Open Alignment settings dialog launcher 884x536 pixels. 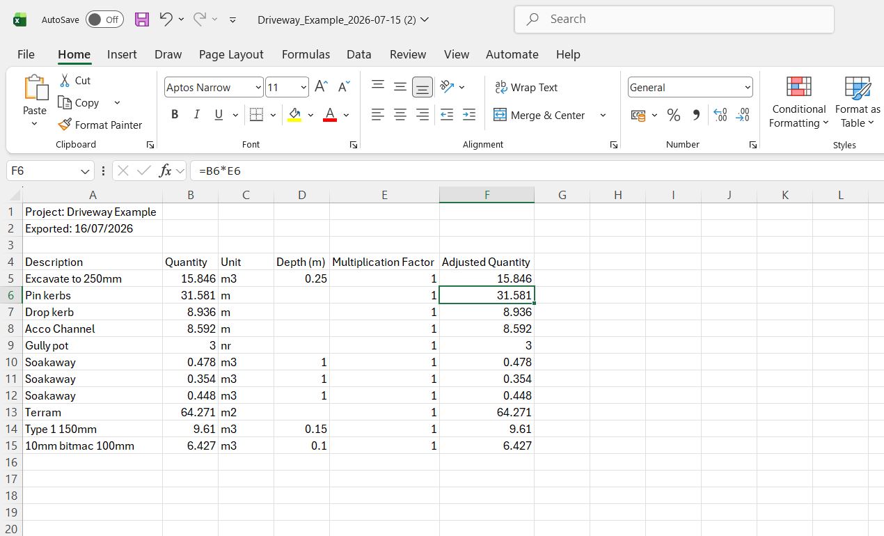[614, 145]
